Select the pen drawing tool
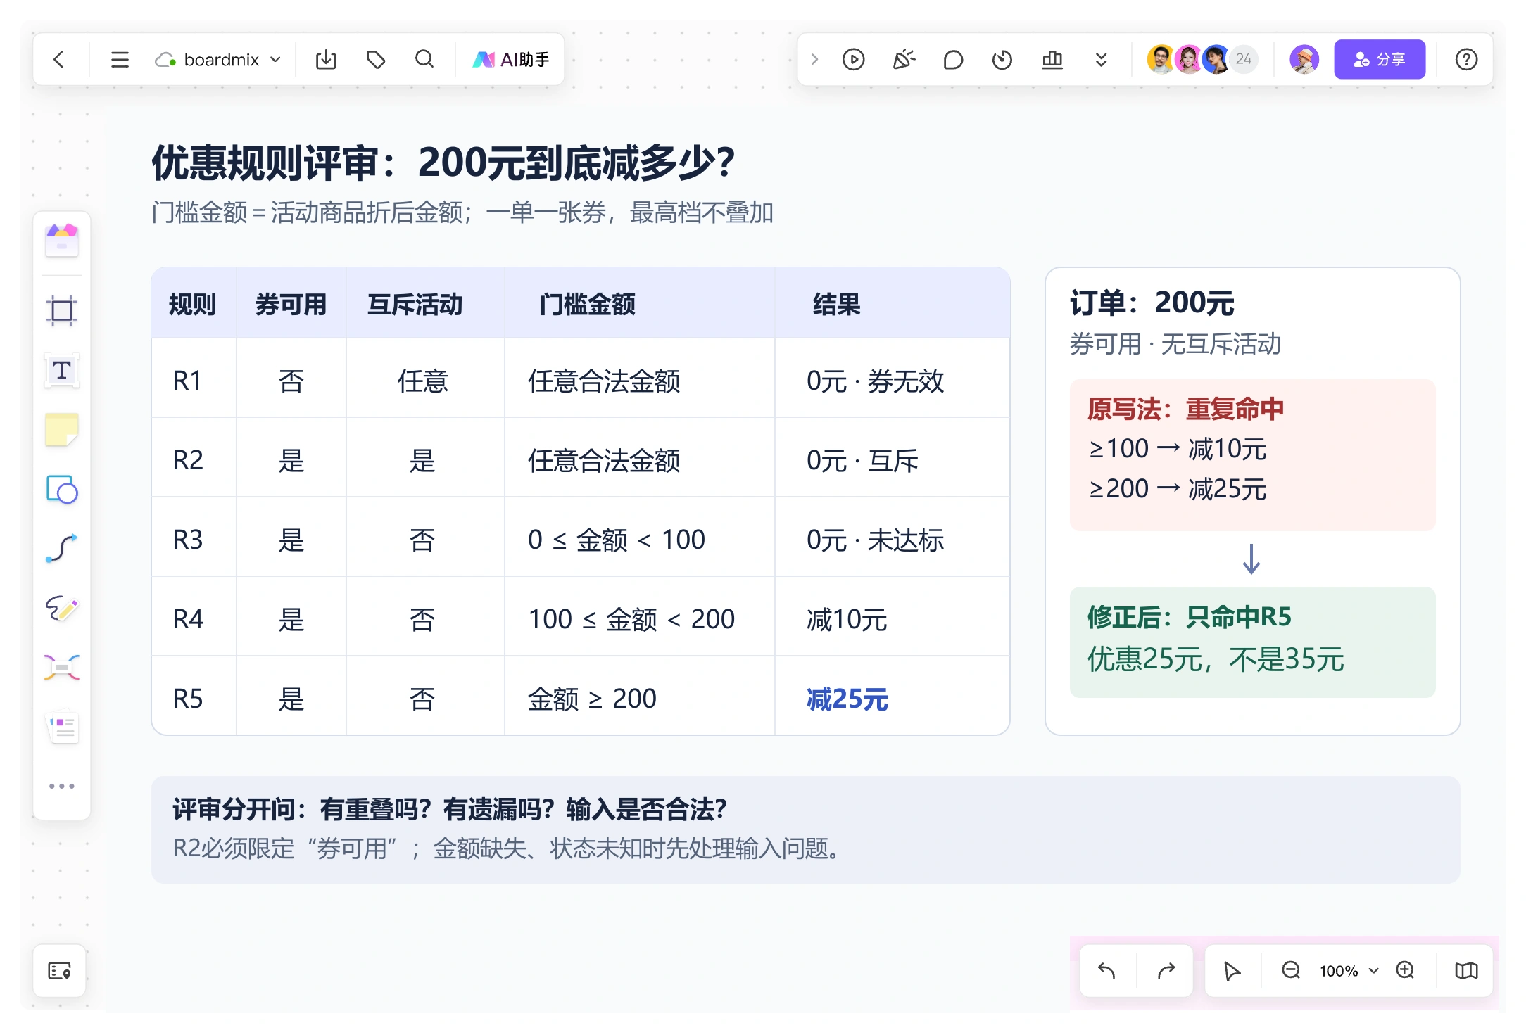Image resolution: width=1526 pixels, height=1030 pixels. point(62,608)
